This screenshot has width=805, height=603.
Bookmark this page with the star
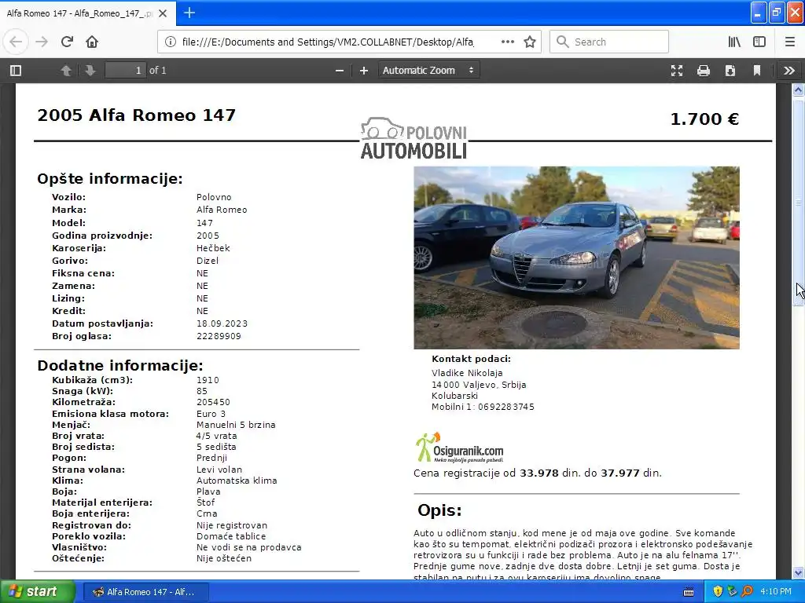[x=530, y=42]
